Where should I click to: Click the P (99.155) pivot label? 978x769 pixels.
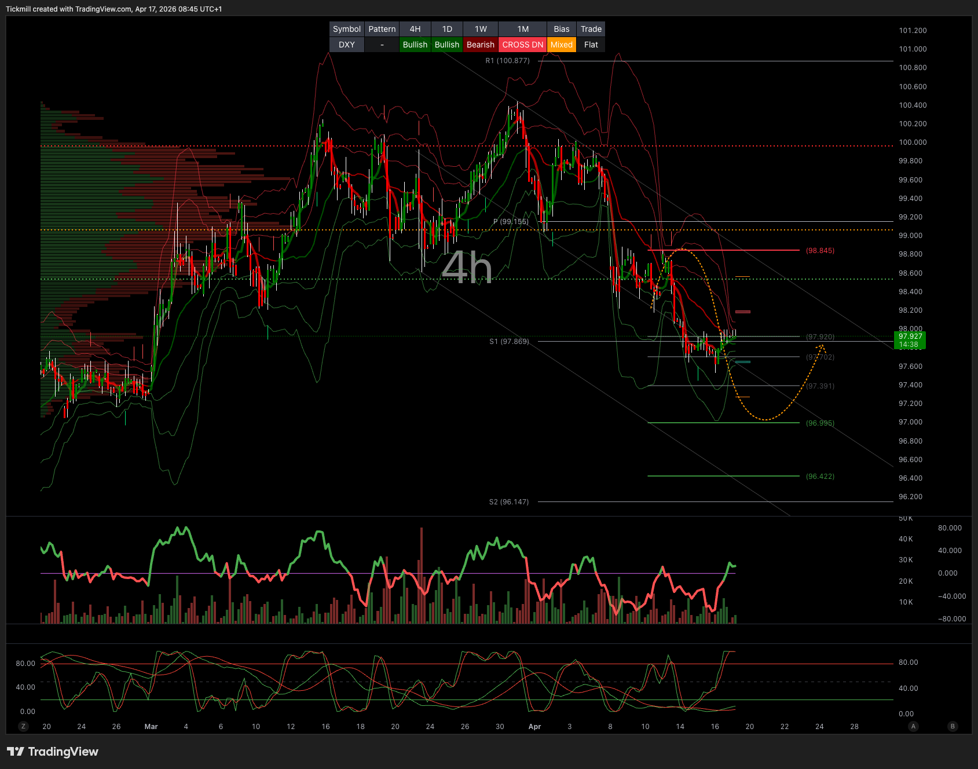coord(511,222)
